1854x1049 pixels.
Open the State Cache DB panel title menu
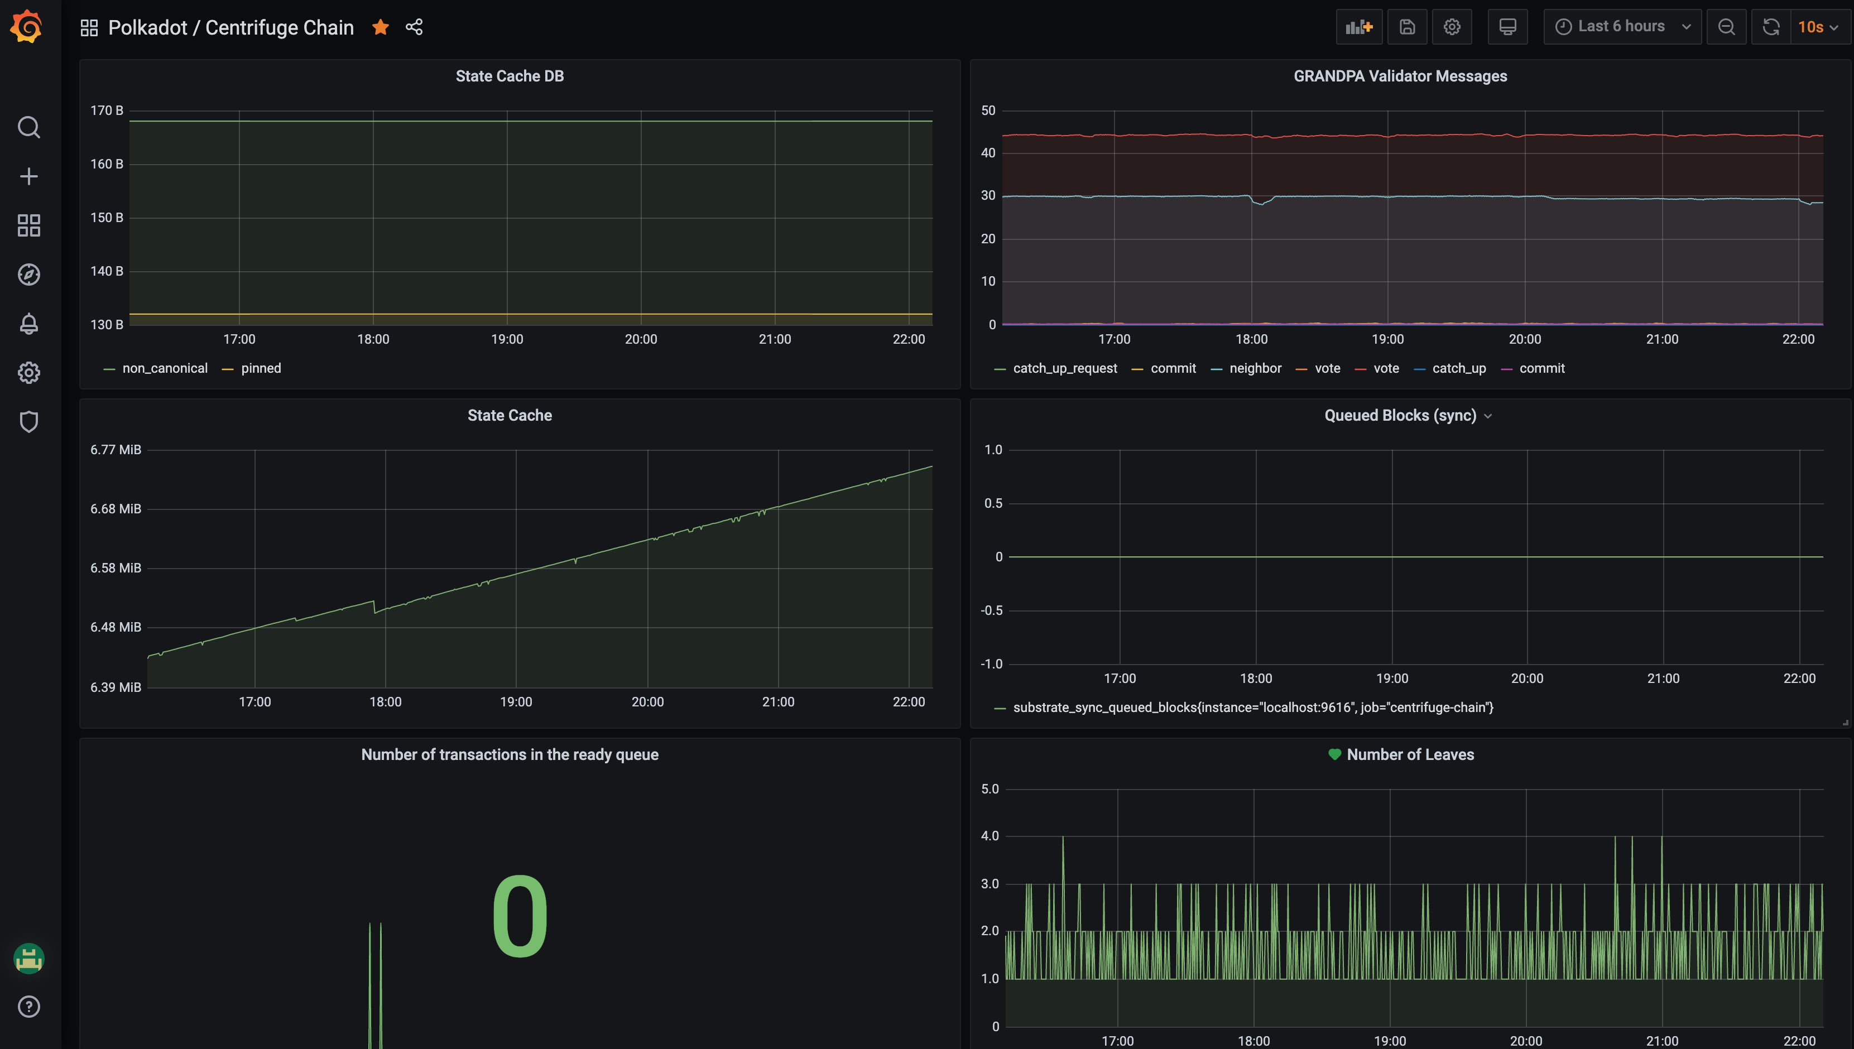[x=510, y=76]
